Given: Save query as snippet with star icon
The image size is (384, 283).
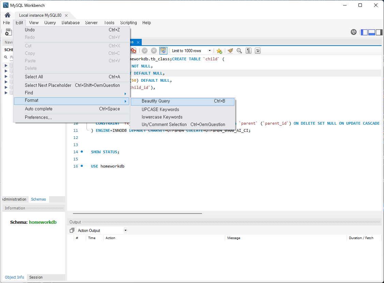Looking at the screenshot, I should click(219, 51).
